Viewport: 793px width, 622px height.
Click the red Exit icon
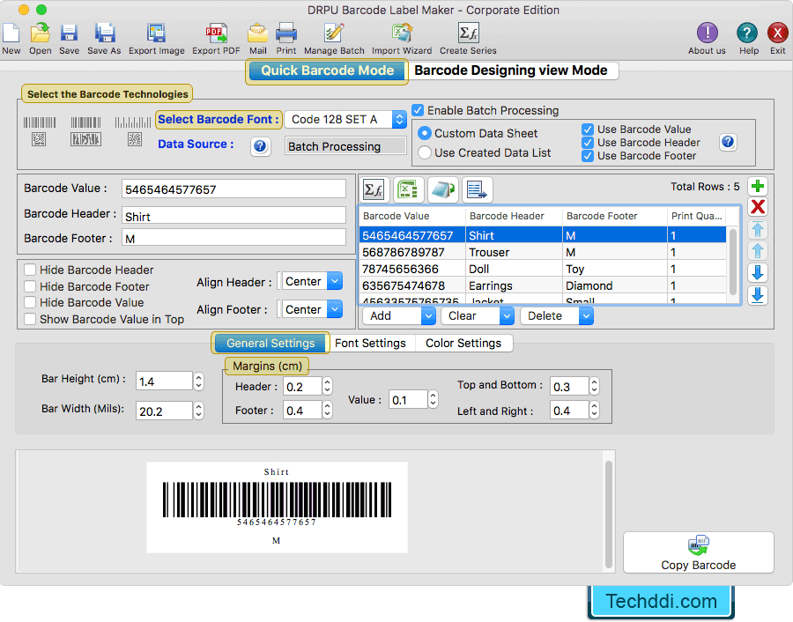pyautogui.click(x=777, y=33)
